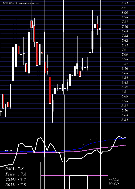
Task: Click the 5.65 axis label
Action: pyautogui.click(x=125, y=115)
